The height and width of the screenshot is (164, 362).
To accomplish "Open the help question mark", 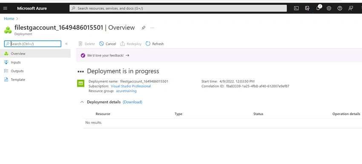I will coord(339,8).
